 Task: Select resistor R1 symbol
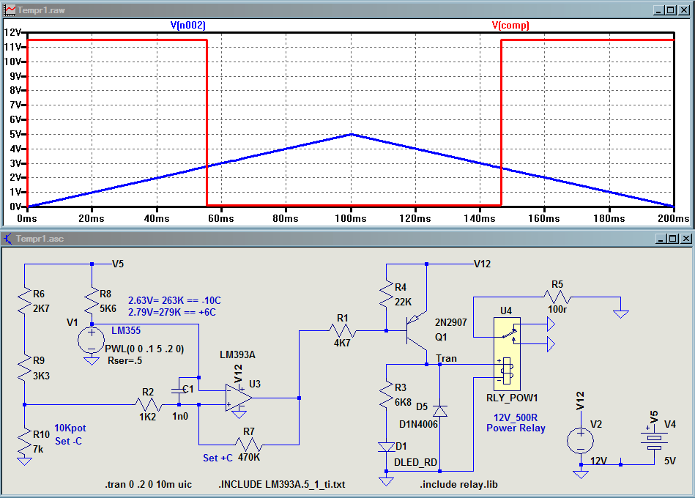(x=342, y=330)
